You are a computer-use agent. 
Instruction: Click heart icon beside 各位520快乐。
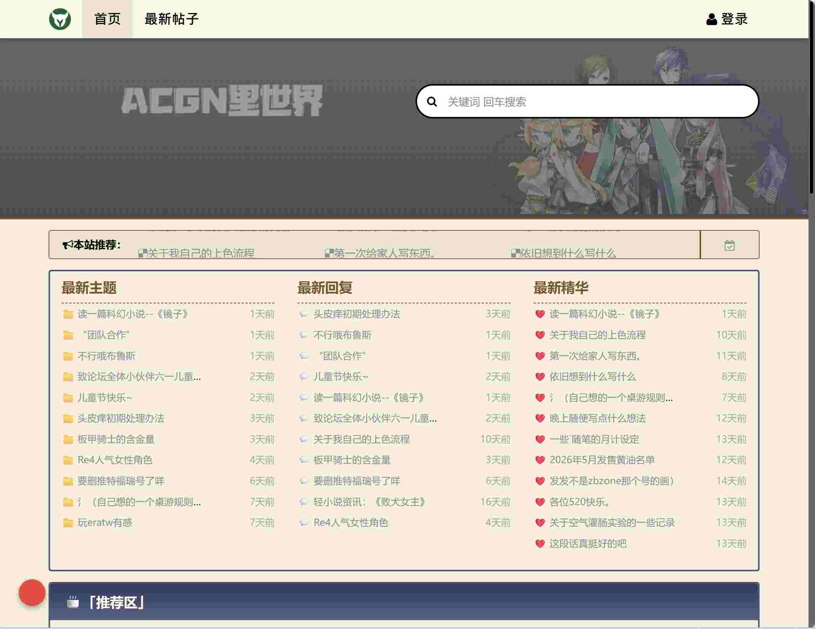[x=540, y=502]
